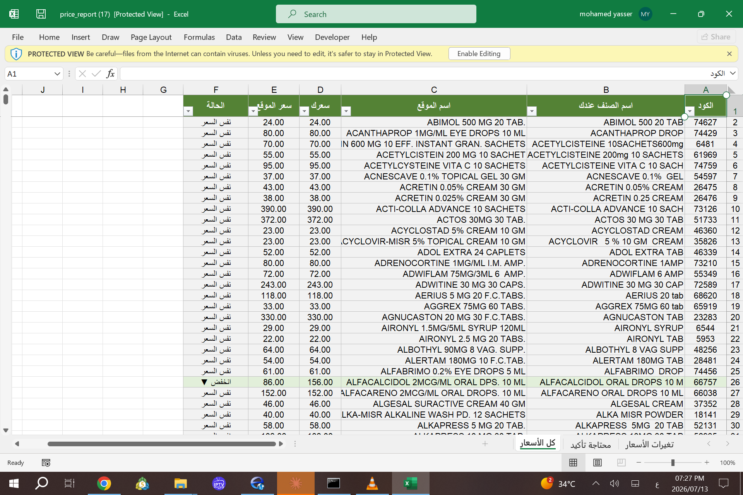Image resolution: width=743 pixels, height=495 pixels.
Task: Switch to sheet تغيرات الأسعار
Action: point(649,444)
